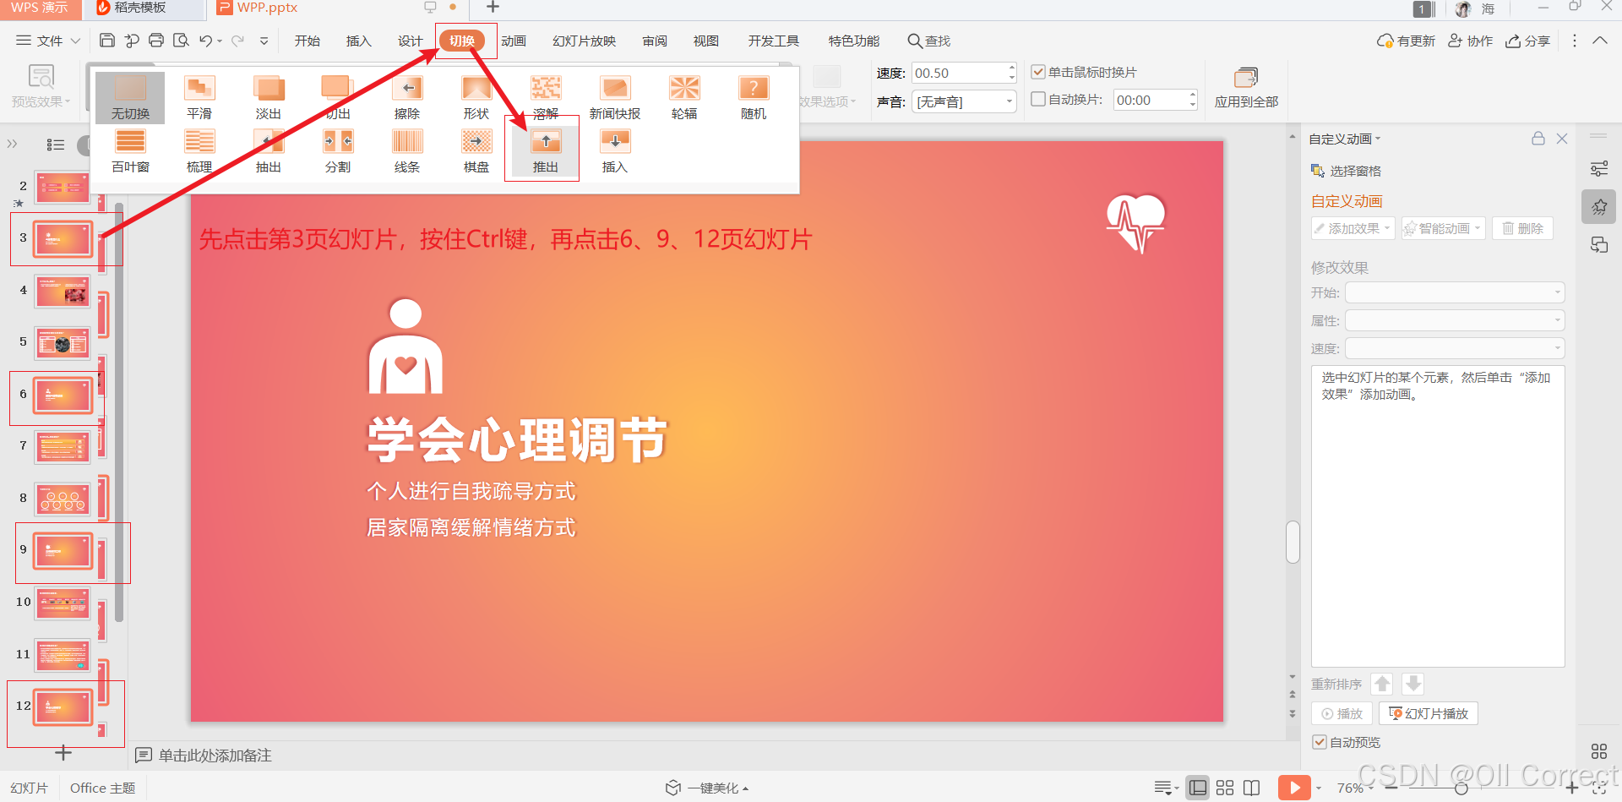Viewport: 1622px width, 802px height.
Task: Expand slide panel with double chevron
Action: (x=12, y=144)
